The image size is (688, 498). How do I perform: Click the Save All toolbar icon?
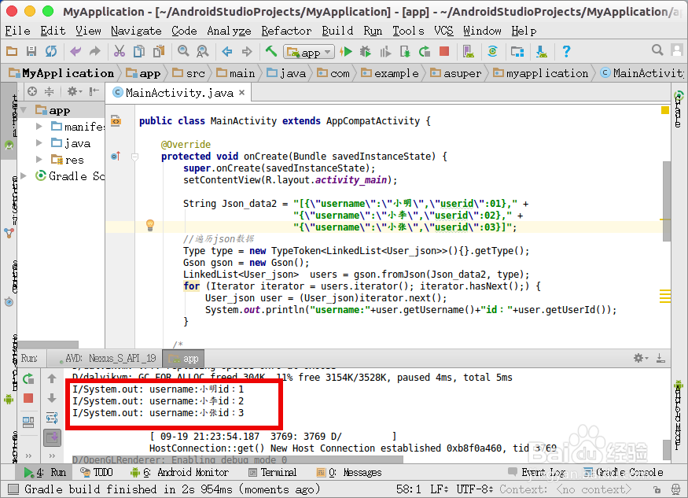click(x=31, y=51)
